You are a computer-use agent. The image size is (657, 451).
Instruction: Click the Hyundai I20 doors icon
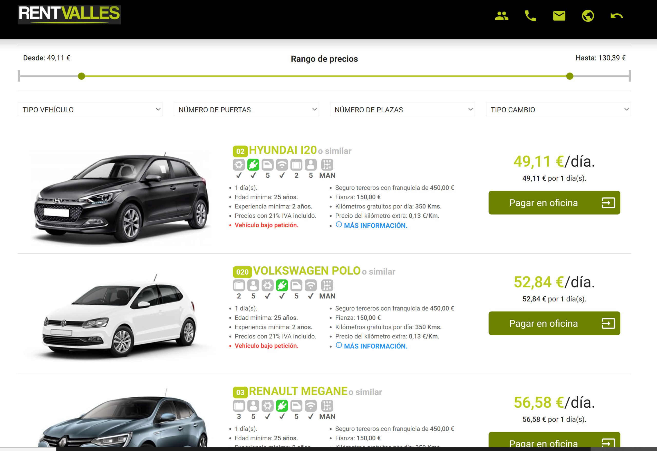click(268, 165)
